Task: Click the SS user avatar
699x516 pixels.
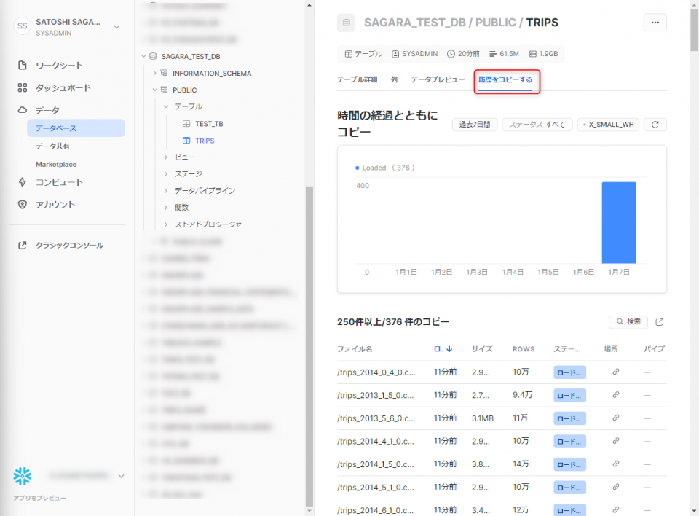Action: [x=23, y=26]
